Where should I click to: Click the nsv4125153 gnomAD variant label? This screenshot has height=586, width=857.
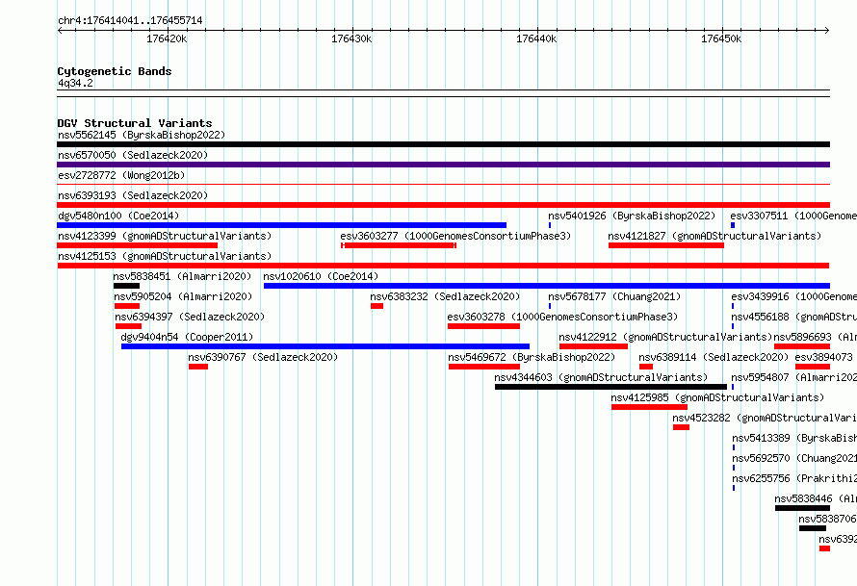[165, 256]
